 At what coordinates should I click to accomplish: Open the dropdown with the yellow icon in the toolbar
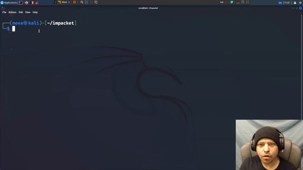click(x=64, y=2)
